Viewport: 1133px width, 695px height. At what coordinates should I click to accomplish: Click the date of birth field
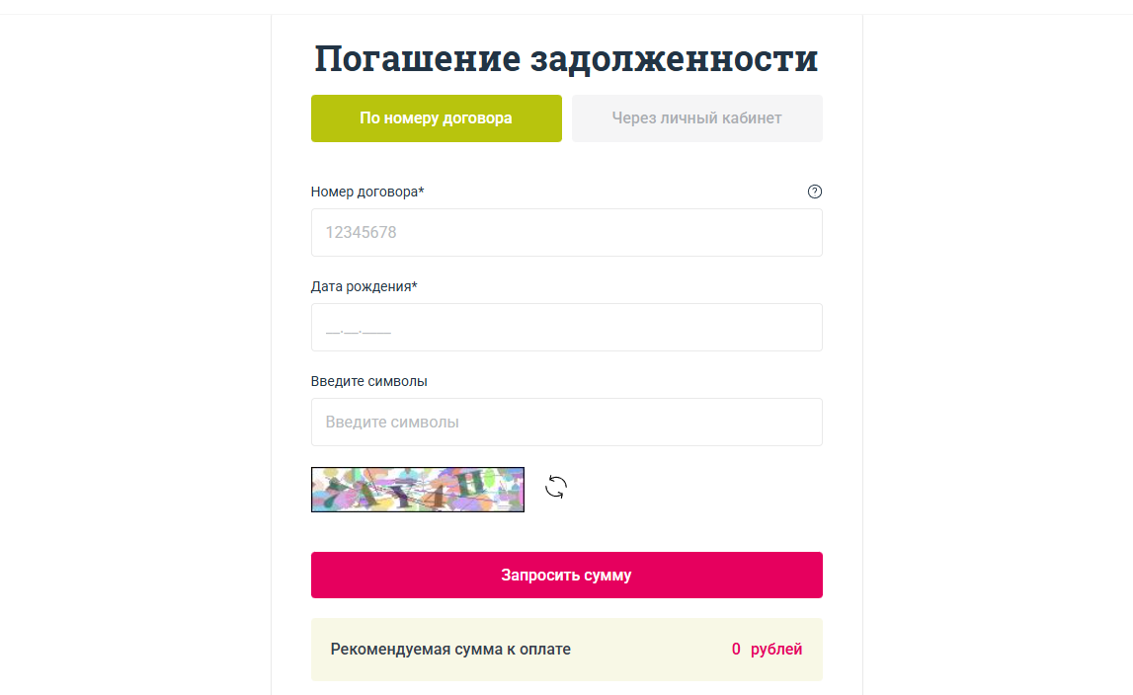pos(566,328)
